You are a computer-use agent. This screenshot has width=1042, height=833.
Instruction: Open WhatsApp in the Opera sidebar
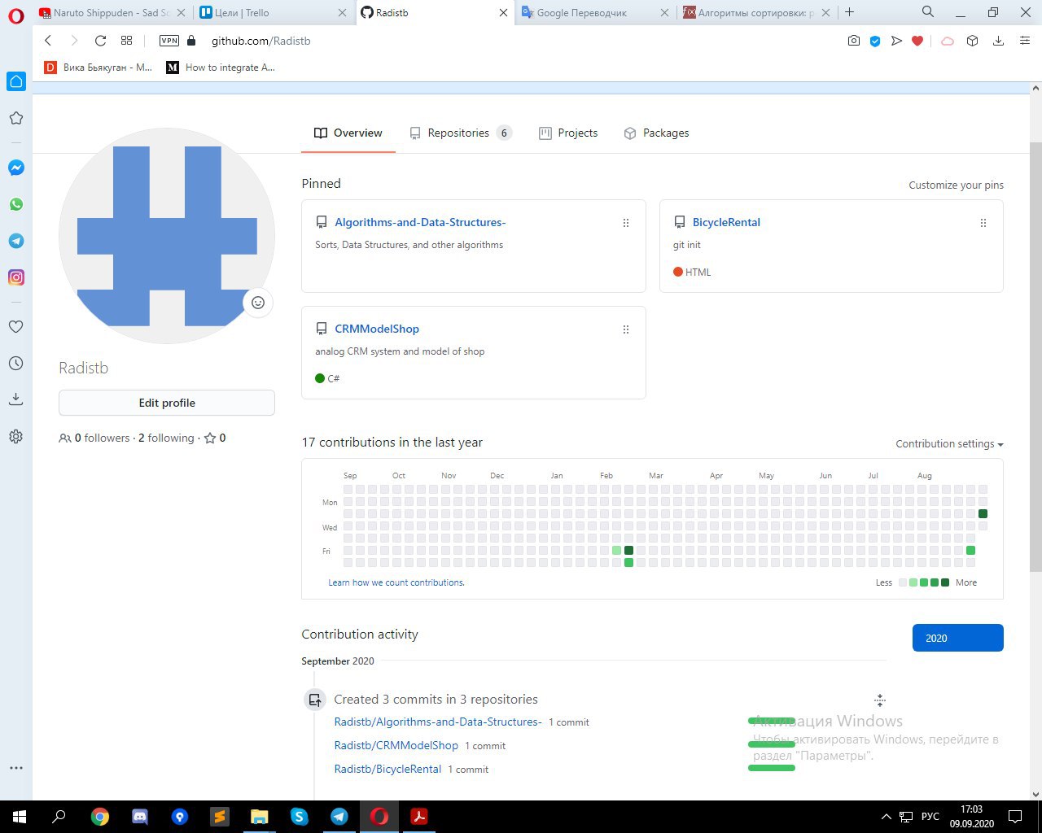(16, 204)
